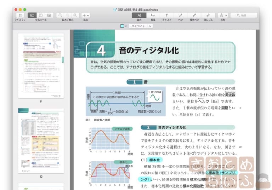Pick the cyan highlight color swatch
Image resolution: width=272 pixels, height=190 pixels.
122,26
